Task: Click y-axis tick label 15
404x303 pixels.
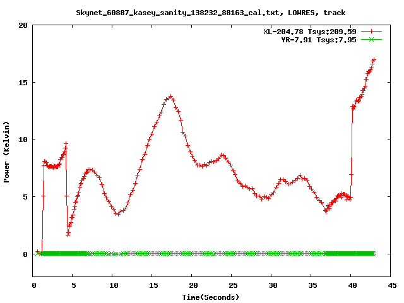Action: point(23,83)
